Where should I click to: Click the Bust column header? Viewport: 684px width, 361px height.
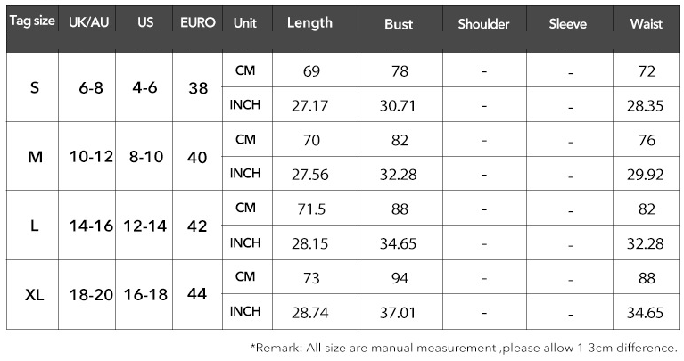pos(399,24)
